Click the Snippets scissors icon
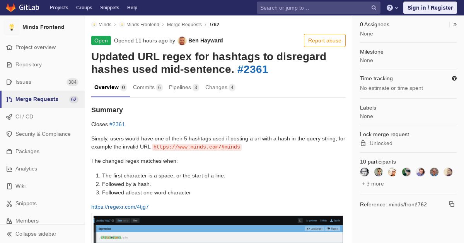Screen dimensions: 464x243 click(x=9, y=203)
